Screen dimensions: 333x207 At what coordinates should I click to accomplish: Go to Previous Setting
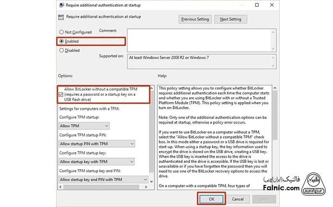click(195, 19)
